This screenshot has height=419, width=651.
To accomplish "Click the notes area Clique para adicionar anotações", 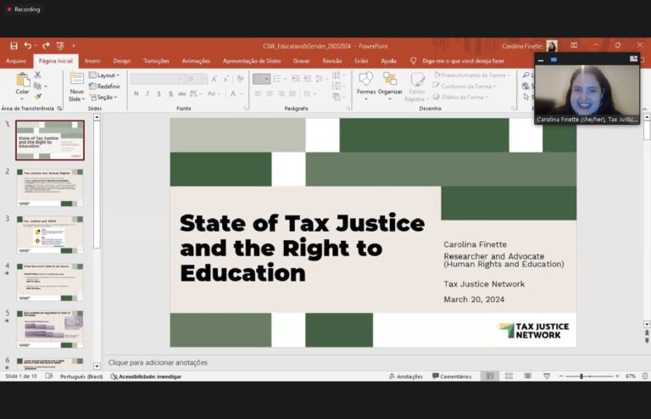I will coord(158,362).
